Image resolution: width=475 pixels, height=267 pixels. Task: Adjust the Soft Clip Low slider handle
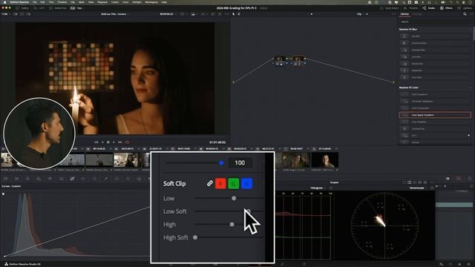tap(234, 198)
